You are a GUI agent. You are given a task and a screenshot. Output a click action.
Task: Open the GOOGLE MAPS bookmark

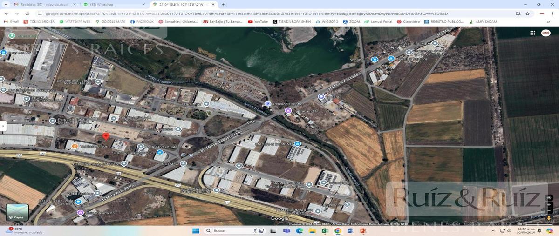click(110, 22)
